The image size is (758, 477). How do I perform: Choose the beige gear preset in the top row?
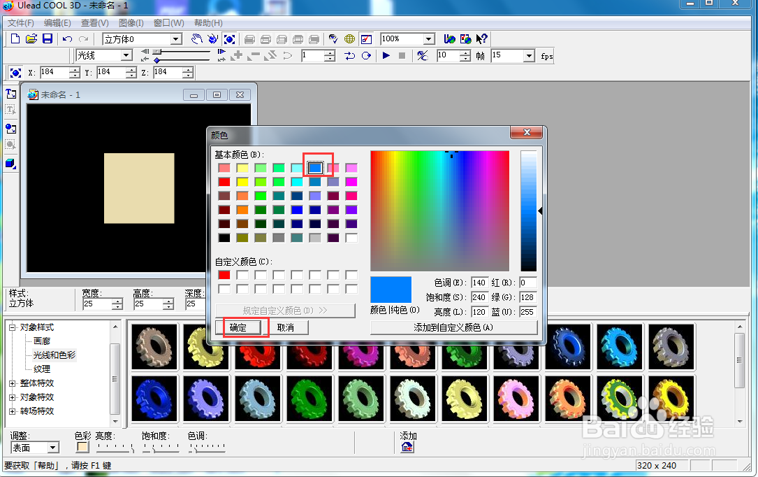click(x=154, y=347)
